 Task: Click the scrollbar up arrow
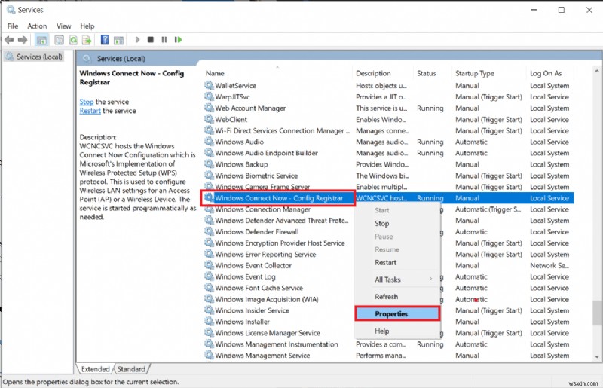pyautogui.click(x=597, y=71)
